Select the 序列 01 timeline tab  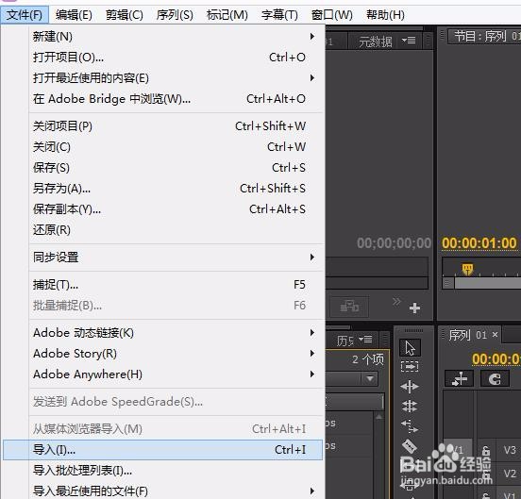tap(467, 335)
